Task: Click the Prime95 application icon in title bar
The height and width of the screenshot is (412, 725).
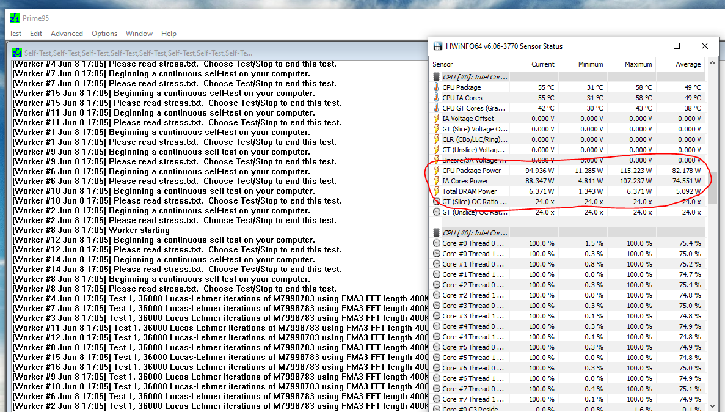Action: pyautogui.click(x=14, y=18)
